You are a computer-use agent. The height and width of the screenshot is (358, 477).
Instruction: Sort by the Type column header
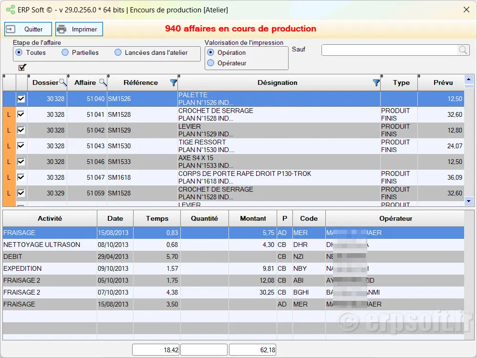pos(401,82)
